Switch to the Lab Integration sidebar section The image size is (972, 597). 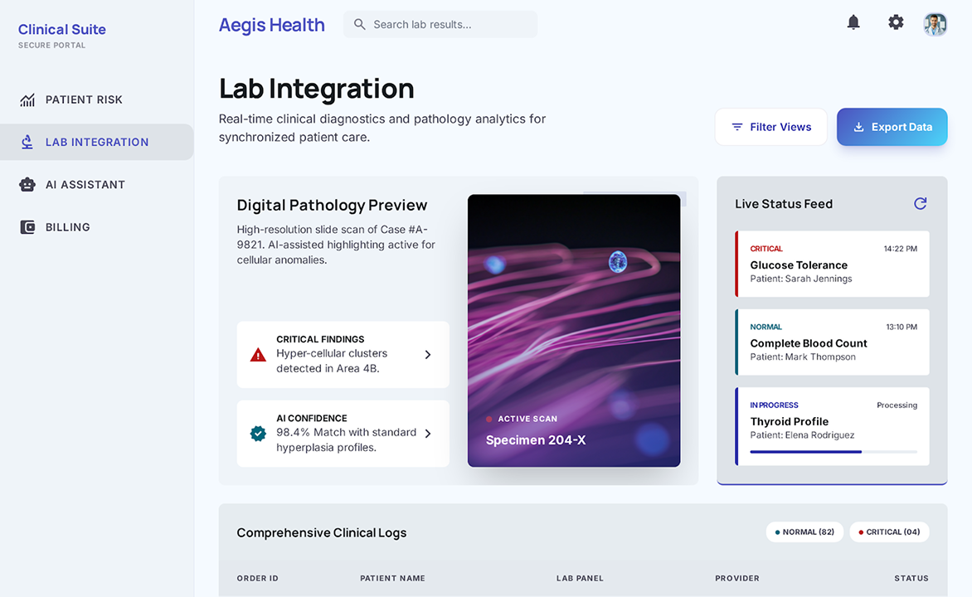coord(97,141)
